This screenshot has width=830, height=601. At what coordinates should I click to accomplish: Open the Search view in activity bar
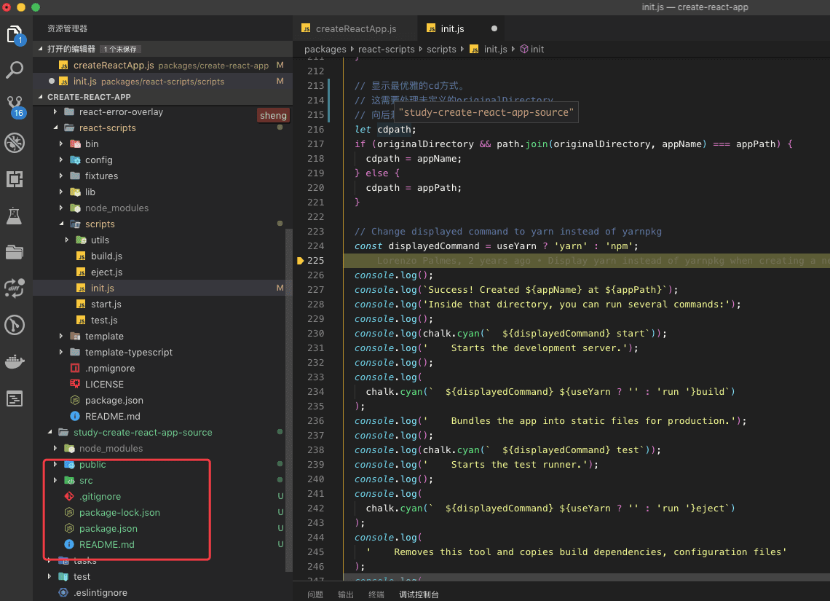[x=15, y=70]
